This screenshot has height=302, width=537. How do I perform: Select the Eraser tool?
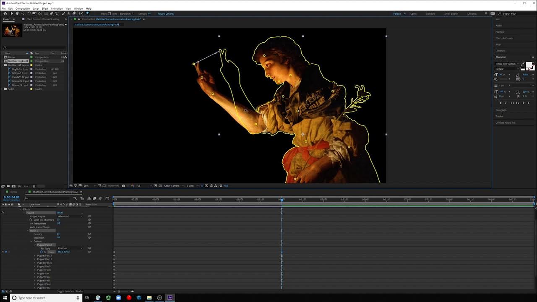click(x=74, y=13)
